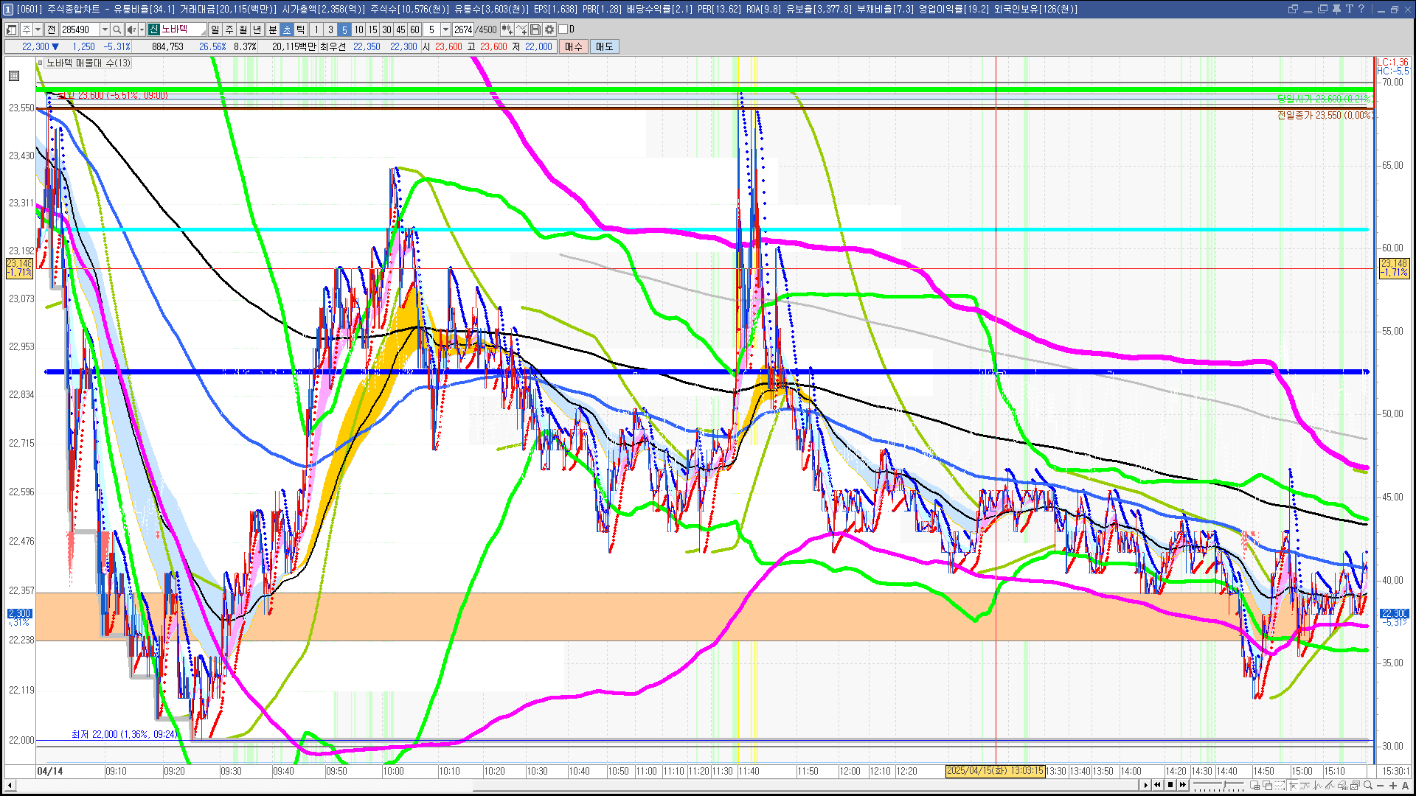Select the 분 (minute) period toggle
The height and width of the screenshot is (796, 1416).
click(272, 29)
